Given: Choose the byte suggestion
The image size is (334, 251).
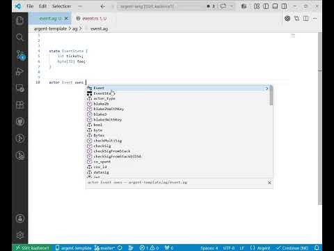Looking at the screenshot, I should point(178,130).
